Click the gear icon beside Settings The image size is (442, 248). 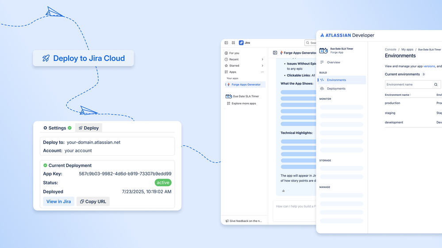[x=45, y=128]
